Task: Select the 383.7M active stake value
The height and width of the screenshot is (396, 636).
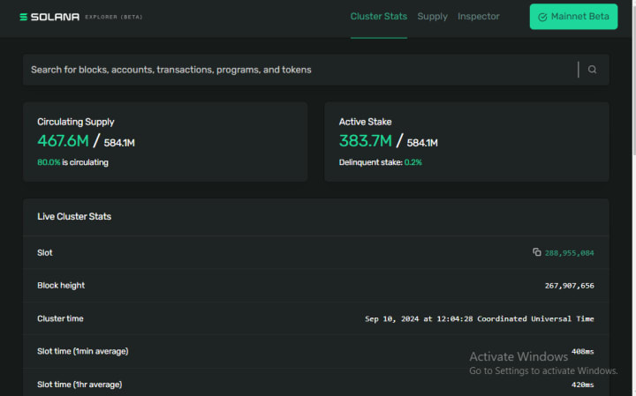Action: 366,141
